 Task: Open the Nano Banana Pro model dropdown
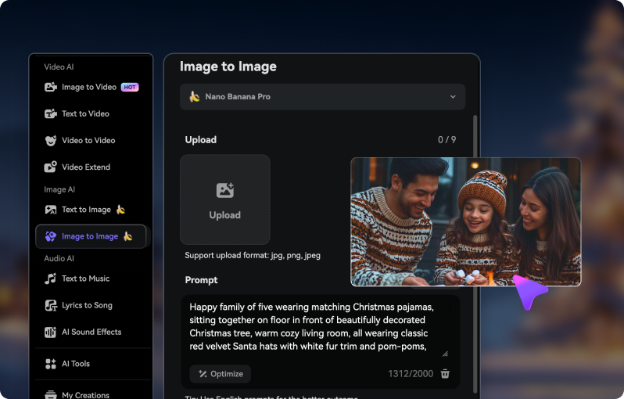tap(322, 97)
